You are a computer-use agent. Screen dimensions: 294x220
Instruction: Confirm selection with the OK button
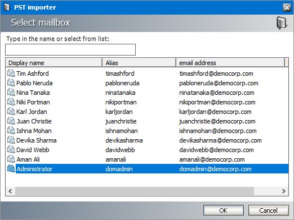(x=224, y=210)
